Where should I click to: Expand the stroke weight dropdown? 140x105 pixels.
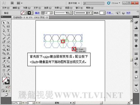point(51,13)
